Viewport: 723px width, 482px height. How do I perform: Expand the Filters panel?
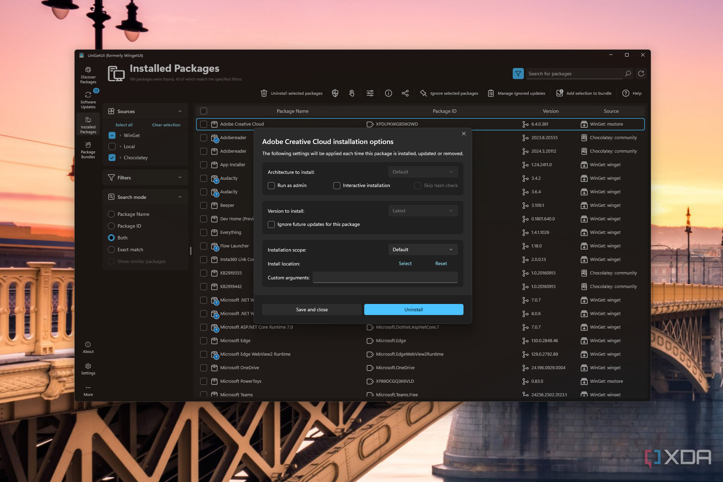point(180,178)
